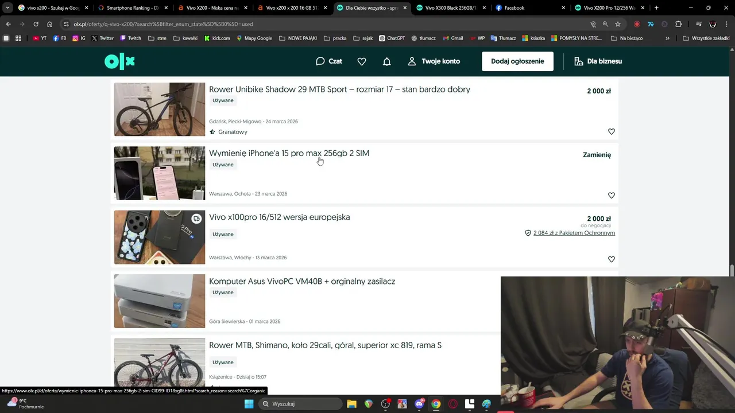The width and height of the screenshot is (735, 413).
Task: Click the Granatowy color label
Action: point(233,132)
